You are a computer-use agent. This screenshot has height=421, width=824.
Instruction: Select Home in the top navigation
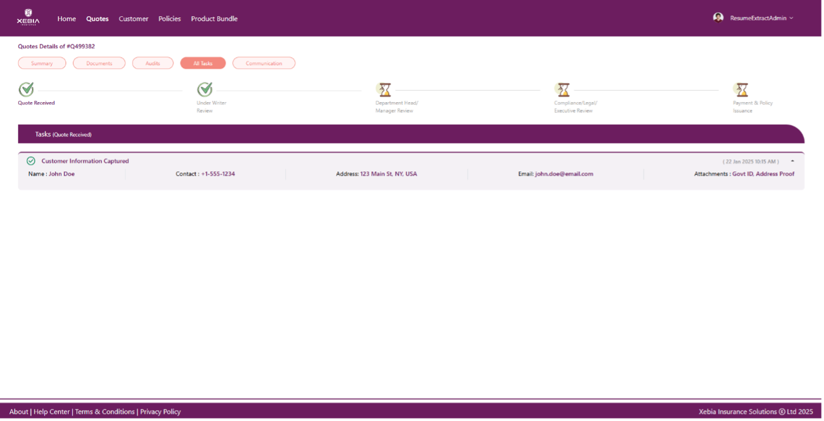66,19
